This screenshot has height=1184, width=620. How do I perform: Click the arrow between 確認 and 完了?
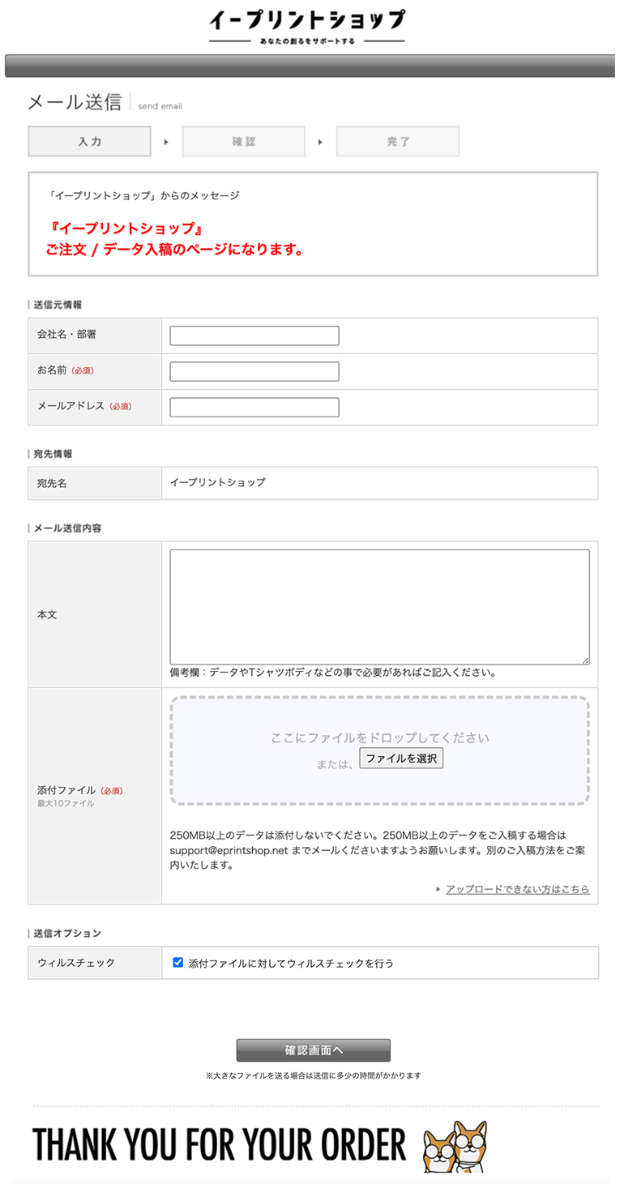pyautogui.click(x=320, y=142)
